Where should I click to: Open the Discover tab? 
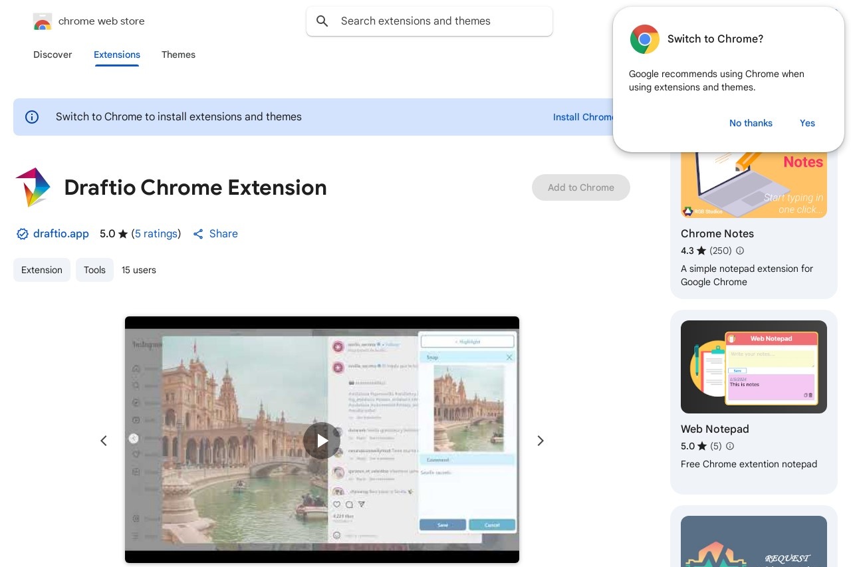pyautogui.click(x=53, y=55)
